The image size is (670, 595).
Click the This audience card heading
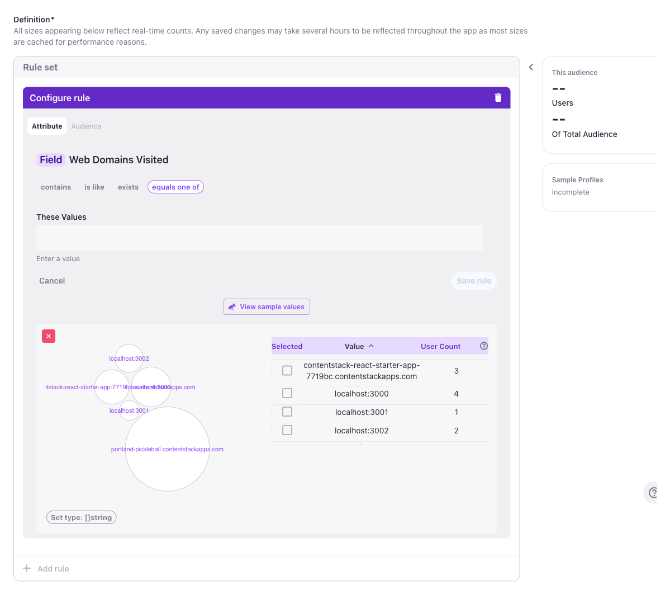click(x=574, y=72)
